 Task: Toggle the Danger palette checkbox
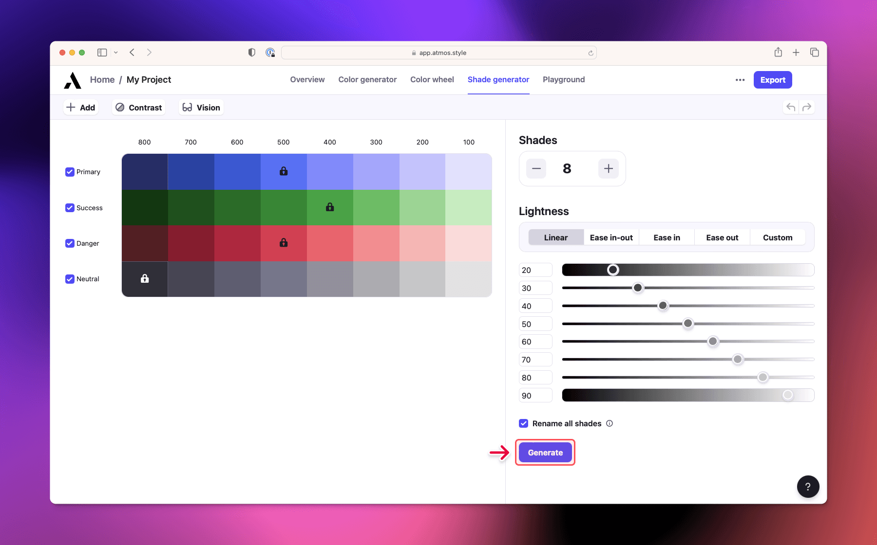tap(70, 244)
